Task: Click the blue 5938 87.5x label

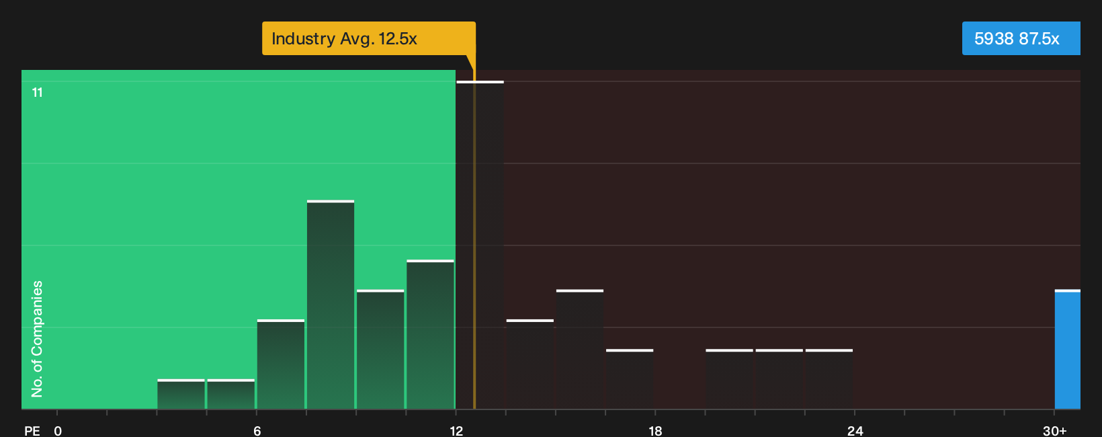Action: pyautogui.click(x=1021, y=38)
